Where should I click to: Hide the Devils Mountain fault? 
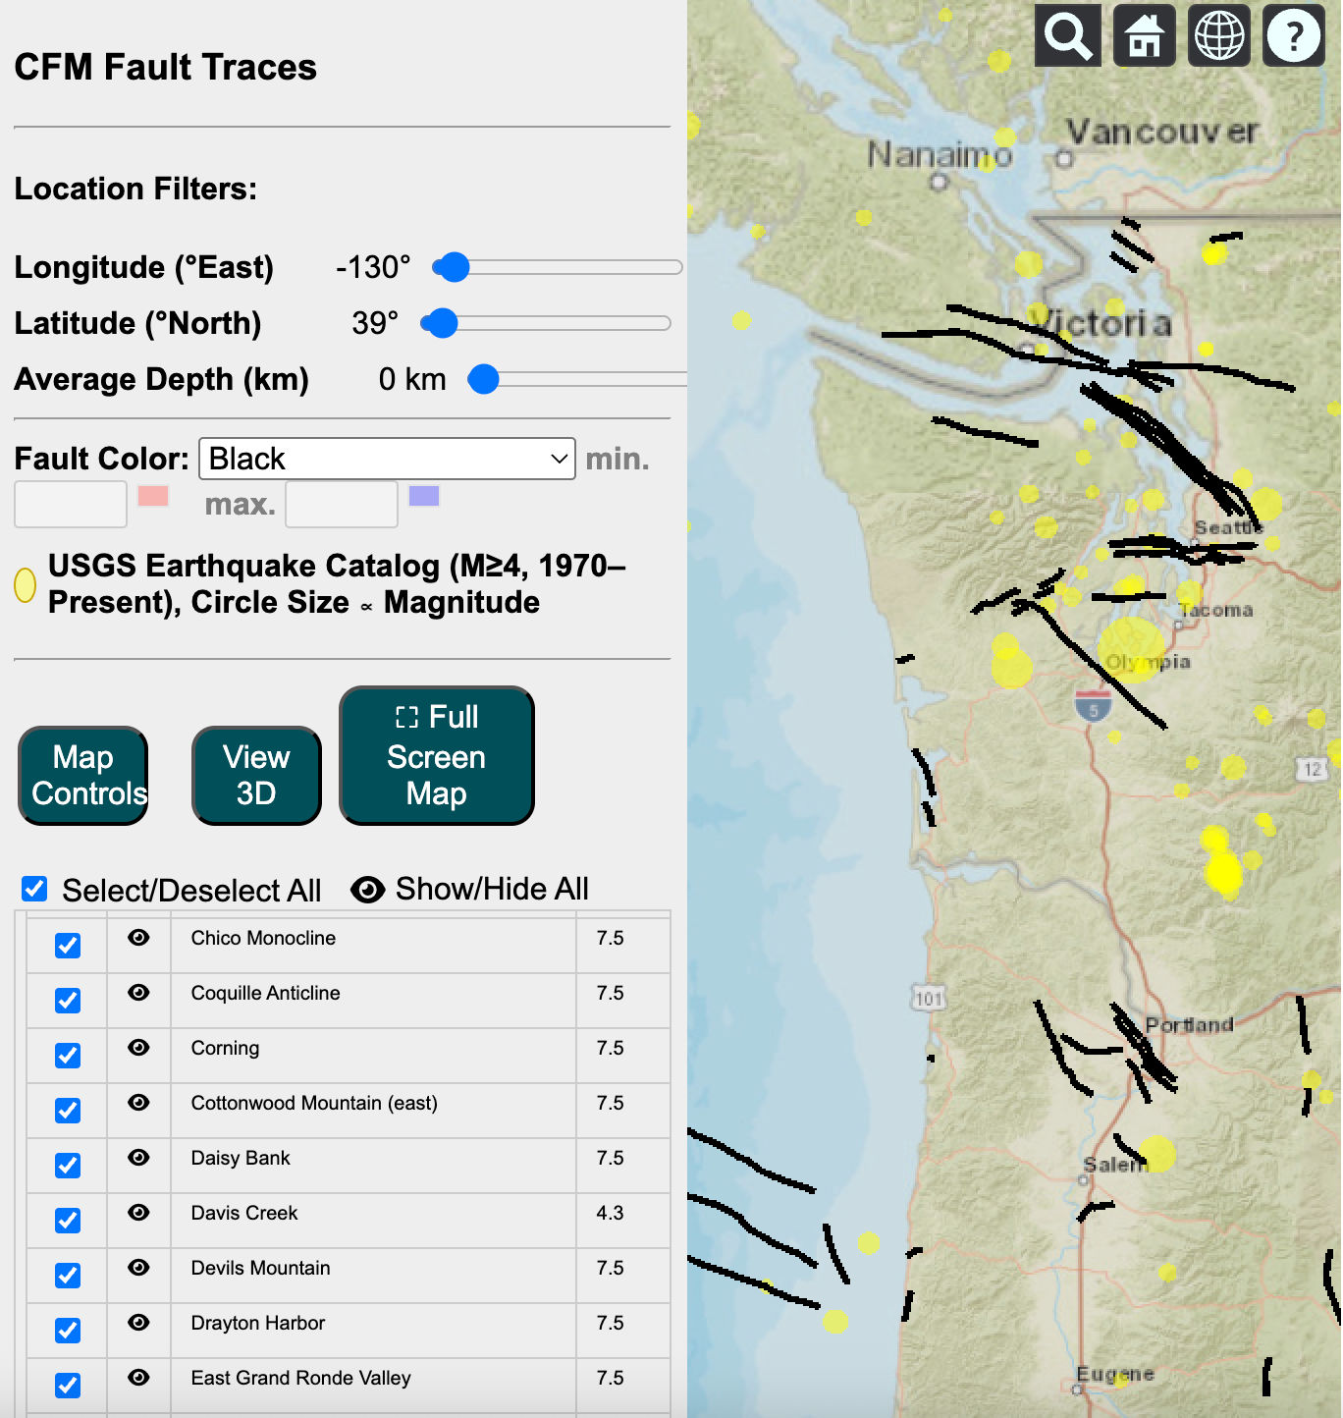pos(138,1268)
